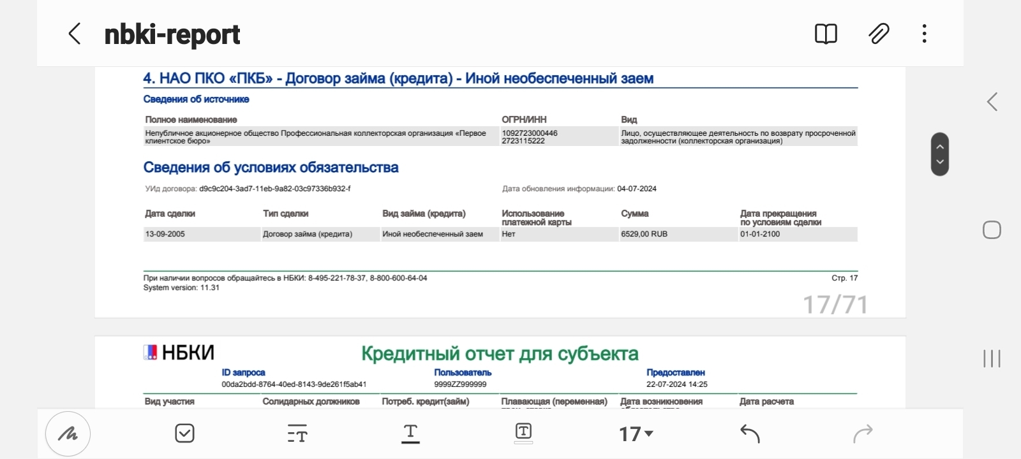Tap the 17/71 page counter
Viewport: 1021px width, 459px height.
click(835, 305)
